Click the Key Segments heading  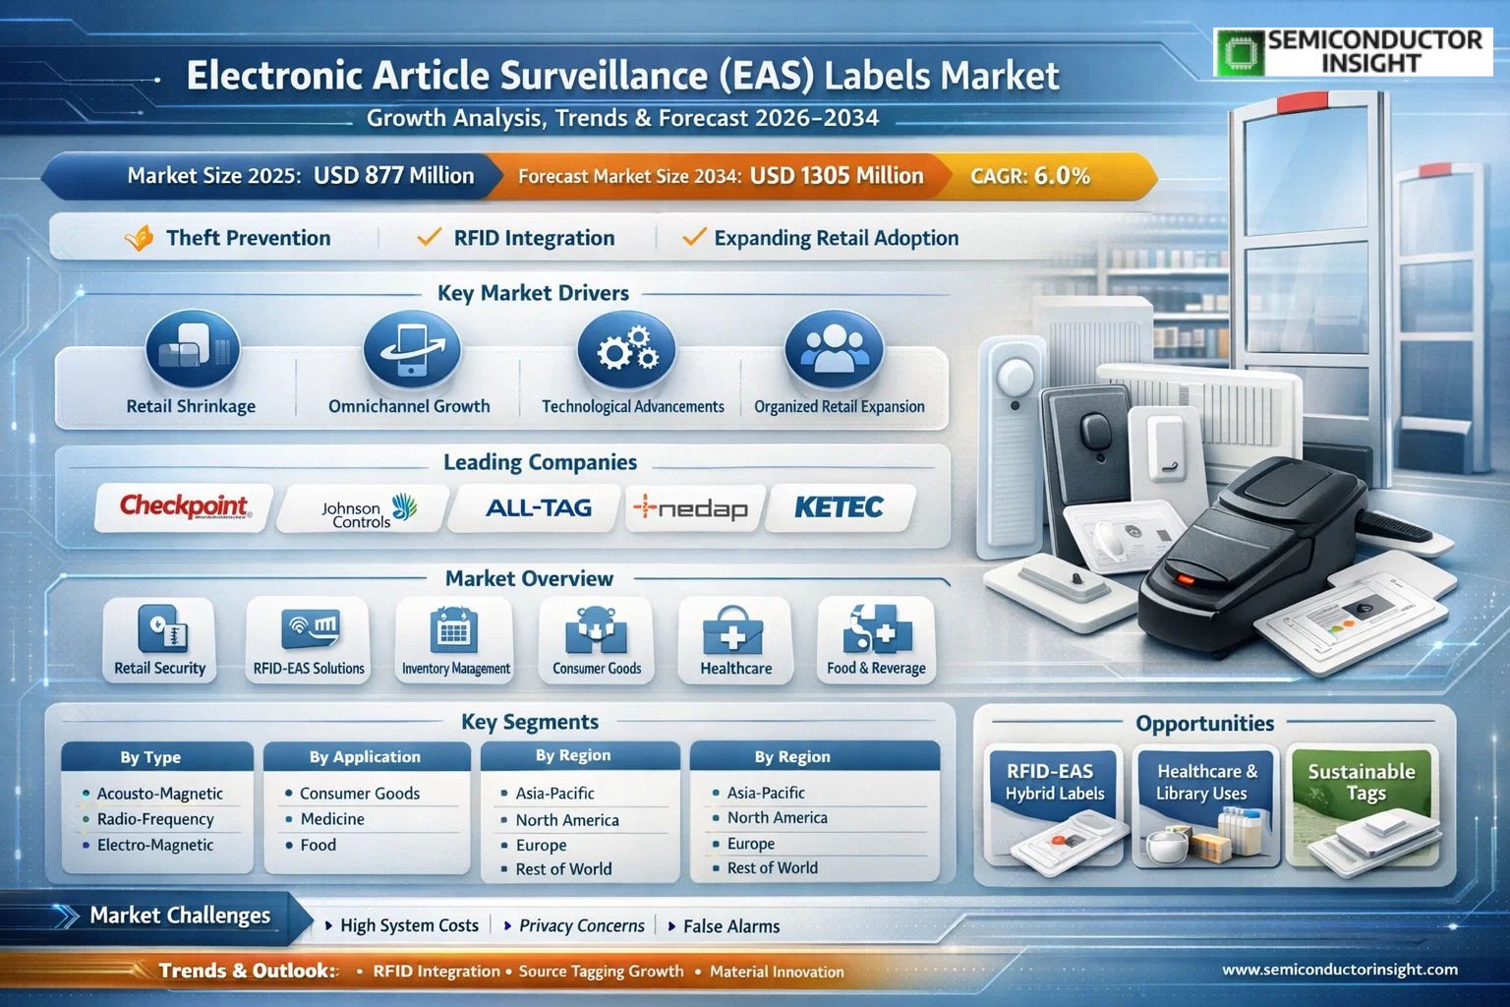coord(530,722)
